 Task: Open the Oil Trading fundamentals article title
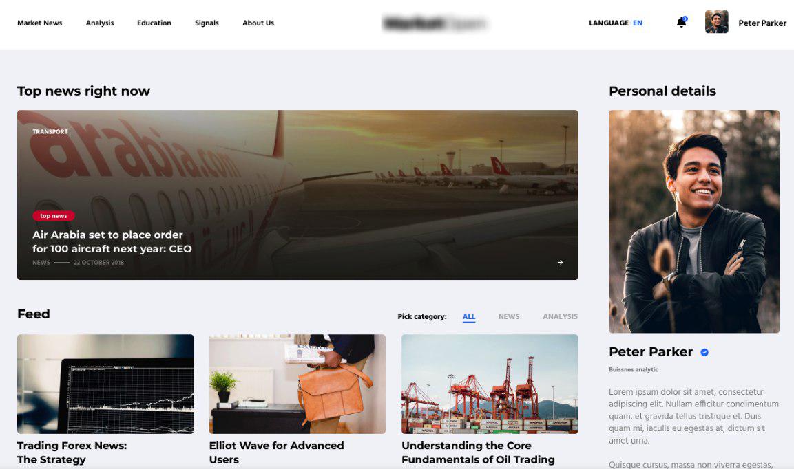click(x=478, y=452)
